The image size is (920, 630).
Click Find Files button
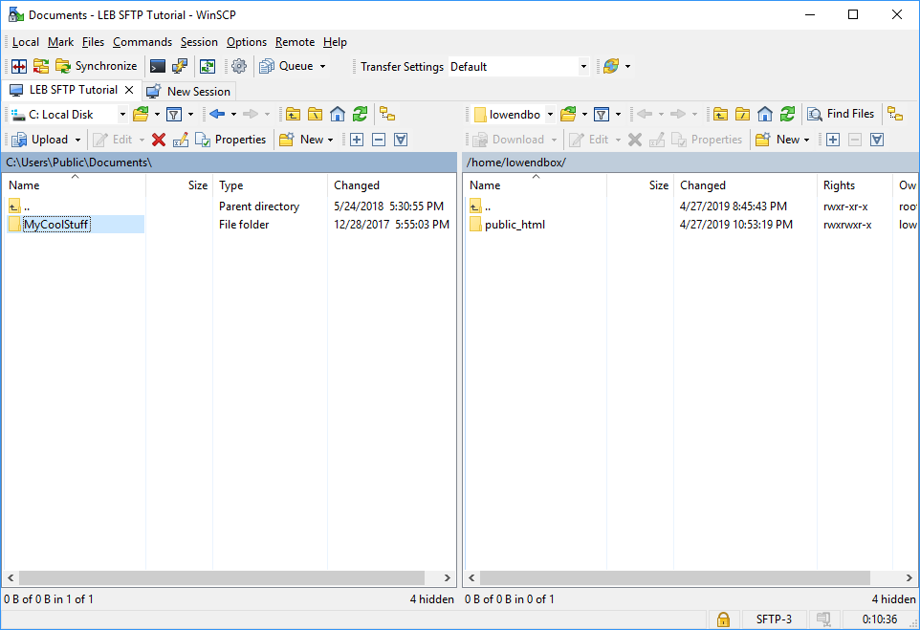(x=841, y=114)
